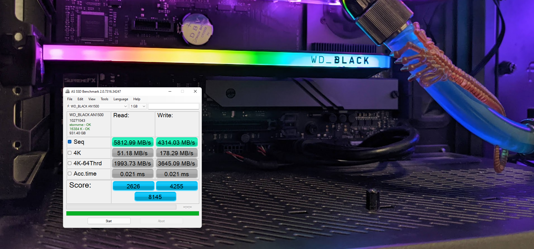Click the 4K-64Thrd write result 3645.09 MB/s
This screenshot has width=534, height=249.
click(177, 163)
